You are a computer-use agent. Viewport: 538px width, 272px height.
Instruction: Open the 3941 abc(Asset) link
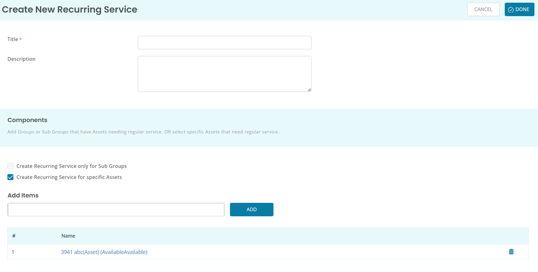point(104,252)
